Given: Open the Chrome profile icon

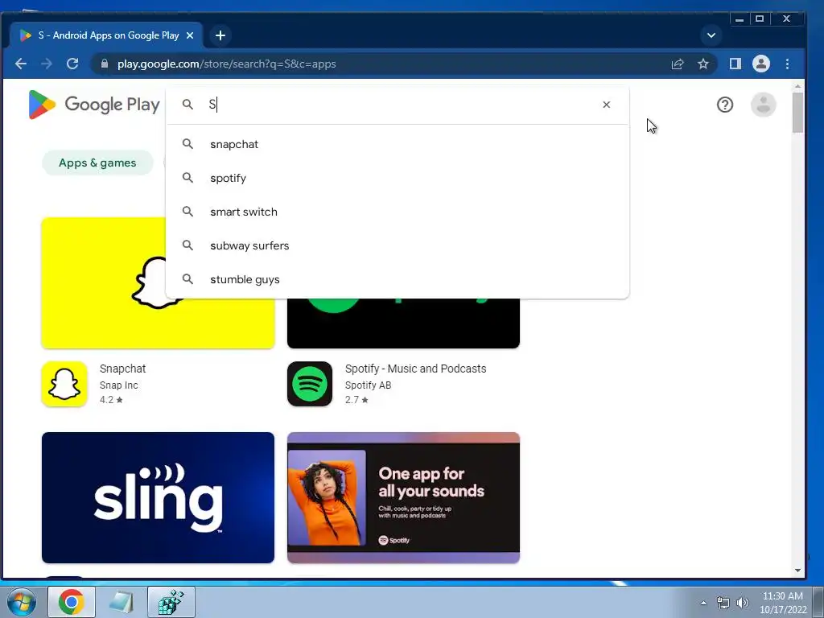Looking at the screenshot, I should 761,64.
